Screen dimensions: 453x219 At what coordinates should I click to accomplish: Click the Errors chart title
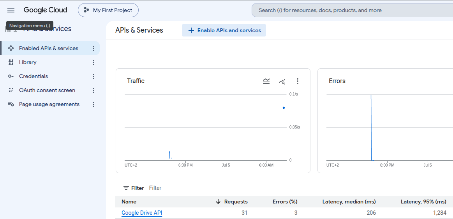(337, 81)
